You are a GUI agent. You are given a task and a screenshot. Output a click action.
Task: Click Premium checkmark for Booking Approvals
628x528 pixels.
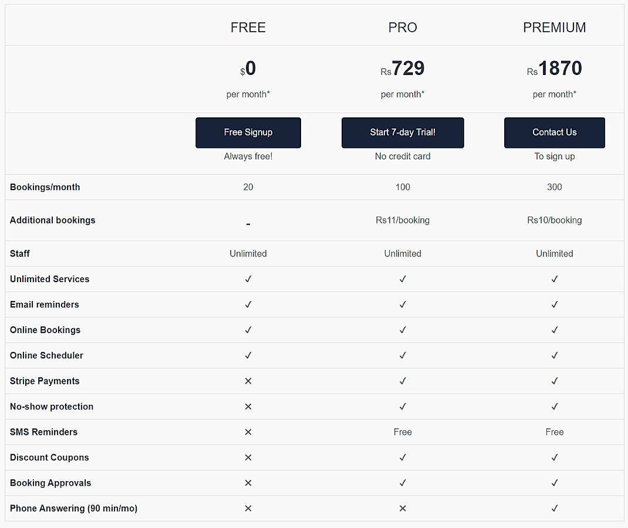pos(554,483)
